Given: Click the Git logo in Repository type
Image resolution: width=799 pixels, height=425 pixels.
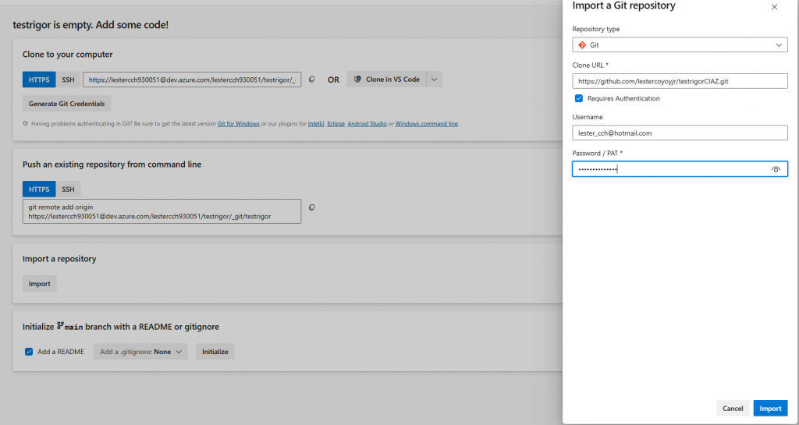Looking at the screenshot, I should point(582,46).
